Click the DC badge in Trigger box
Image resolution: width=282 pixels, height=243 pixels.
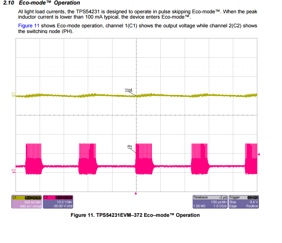tap(255, 197)
